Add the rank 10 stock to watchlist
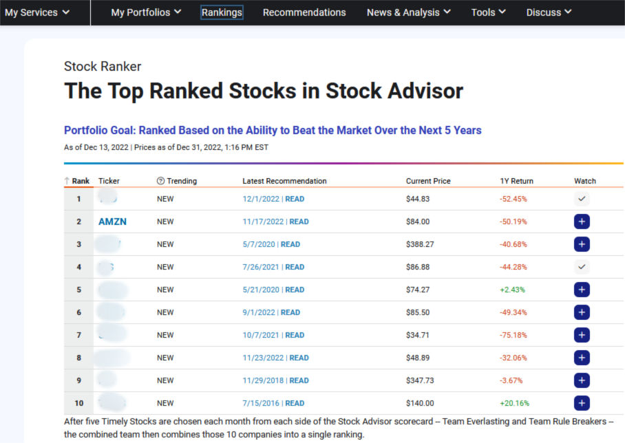Image resolution: width=625 pixels, height=443 pixels. (x=582, y=403)
